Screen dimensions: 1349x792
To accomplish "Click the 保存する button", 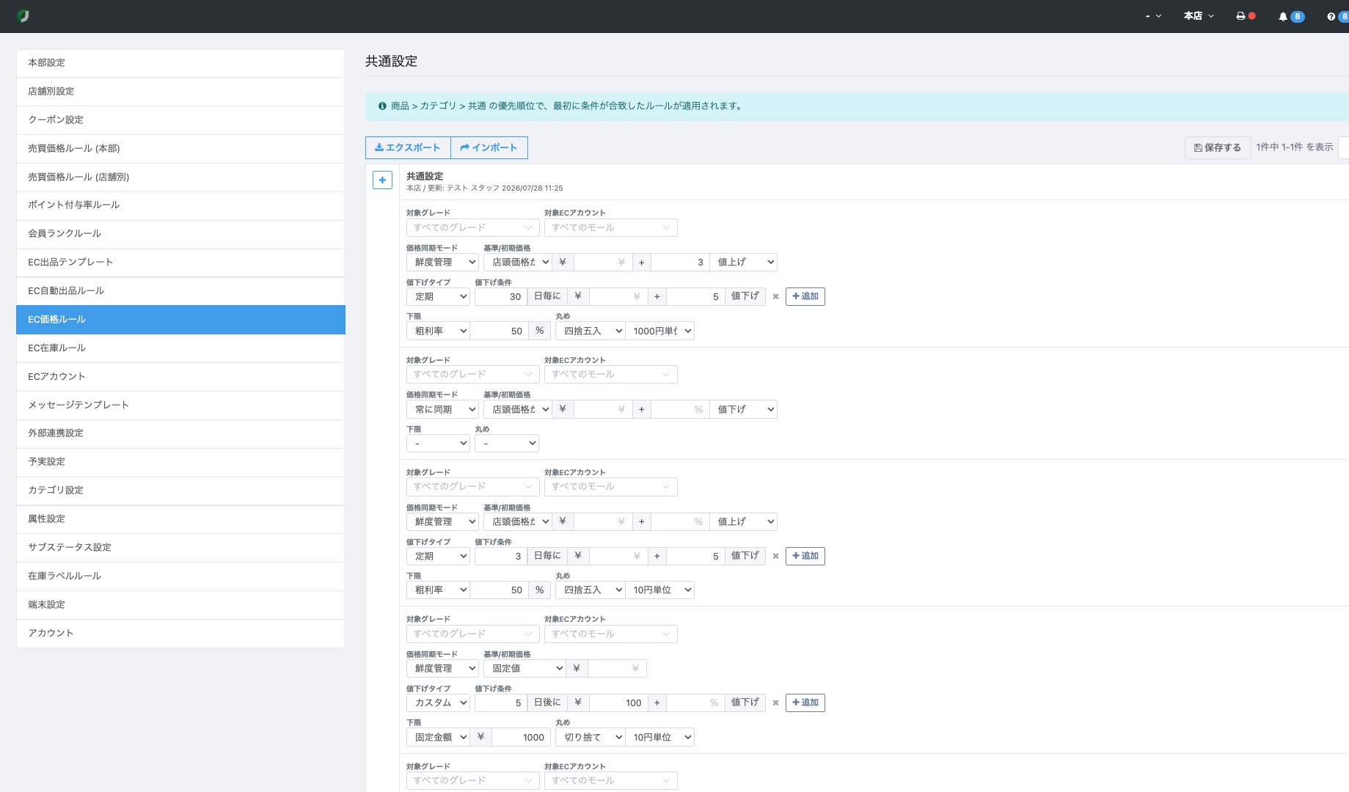I will point(1218,147).
